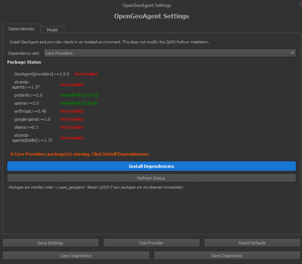Click Not installed status beside strands-agents[litellm]

tap(72, 138)
